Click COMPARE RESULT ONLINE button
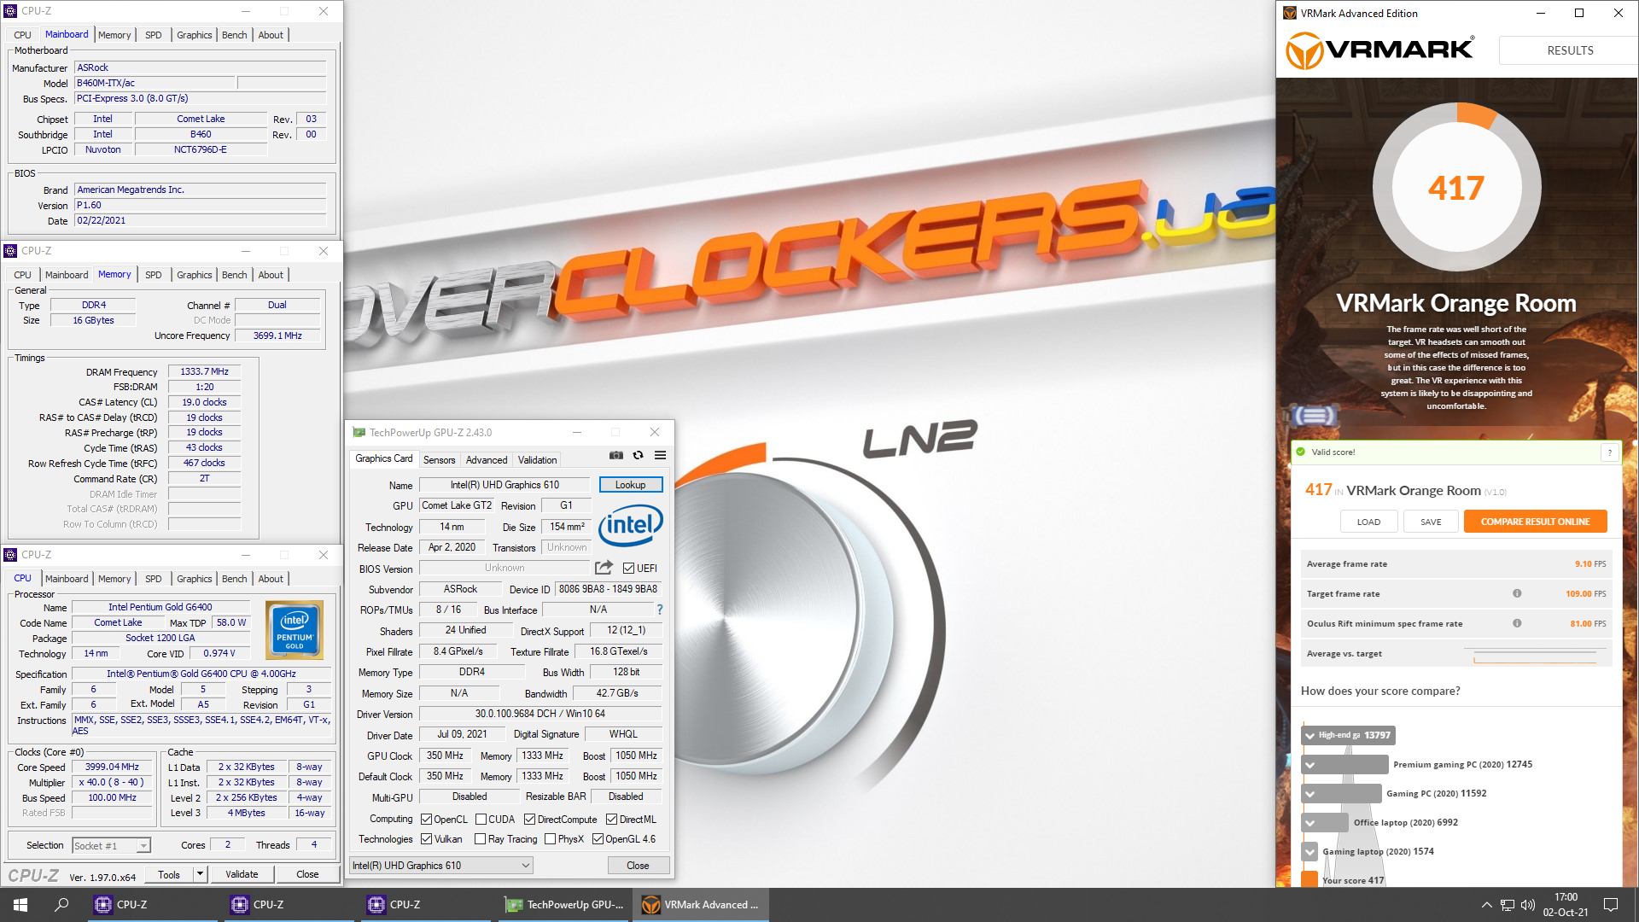1639x922 pixels. click(1535, 522)
